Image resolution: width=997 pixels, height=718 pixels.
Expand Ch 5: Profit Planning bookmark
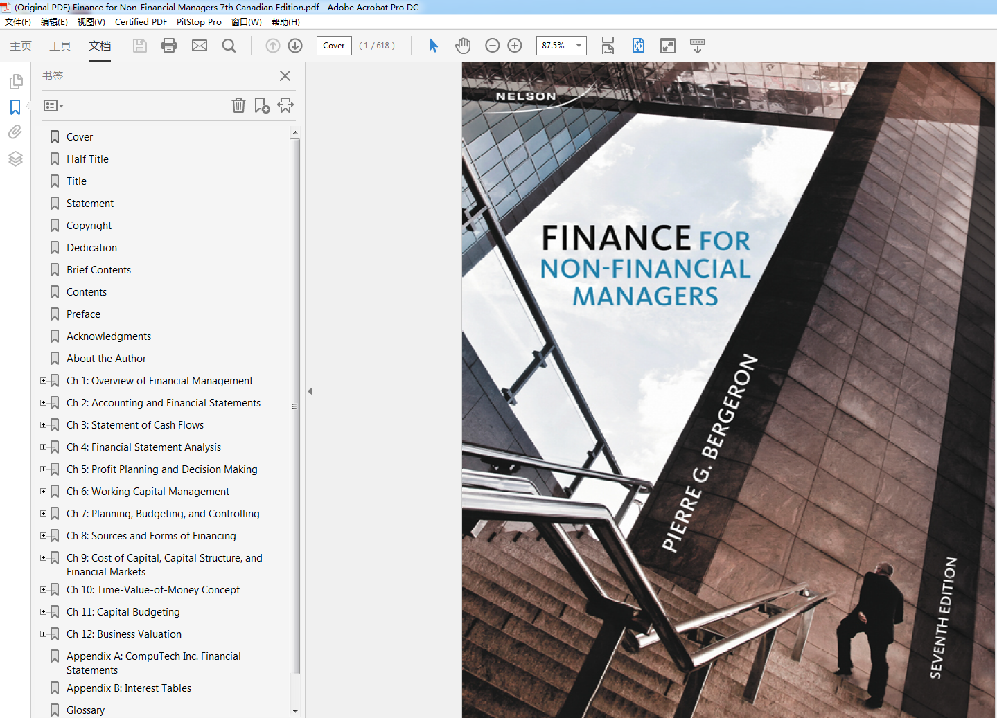(x=43, y=469)
